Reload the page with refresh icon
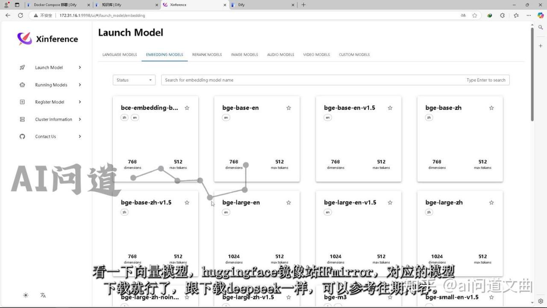 [20, 15]
